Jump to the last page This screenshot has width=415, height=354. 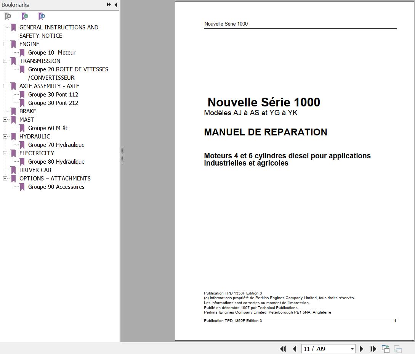[373, 349]
